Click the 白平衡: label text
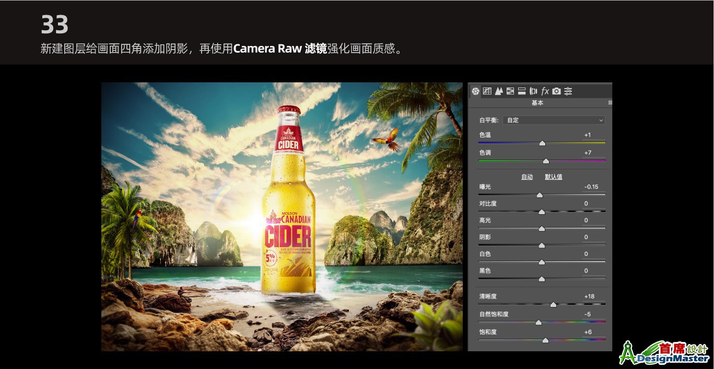This screenshot has width=714, height=369. click(489, 120)
